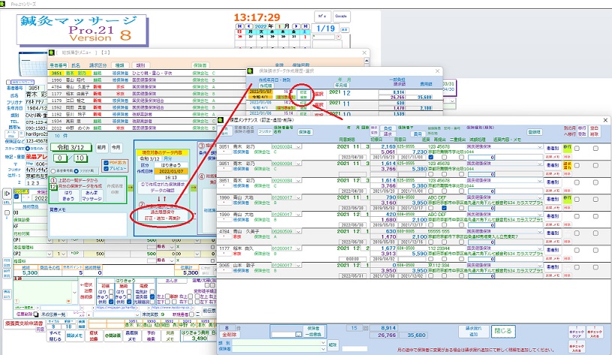Click 種類 header in aggregation list
The width and height of the screenshot is (612, 355).
tap(120, 65)
